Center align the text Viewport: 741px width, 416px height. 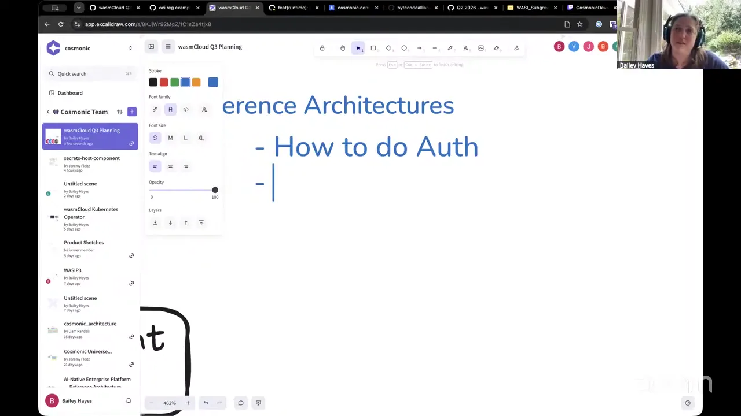tap(170, 166)
